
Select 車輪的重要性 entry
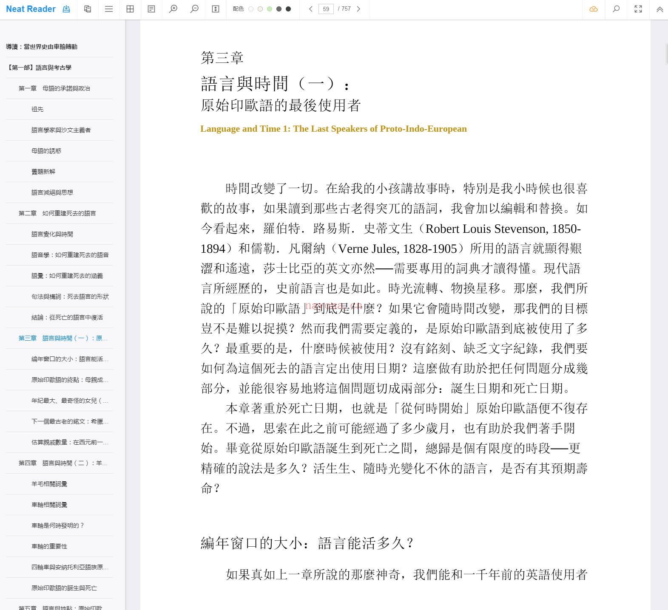tap(49, 546)
